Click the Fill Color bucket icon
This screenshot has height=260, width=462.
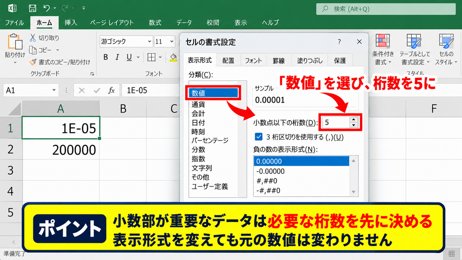point(174,57)
